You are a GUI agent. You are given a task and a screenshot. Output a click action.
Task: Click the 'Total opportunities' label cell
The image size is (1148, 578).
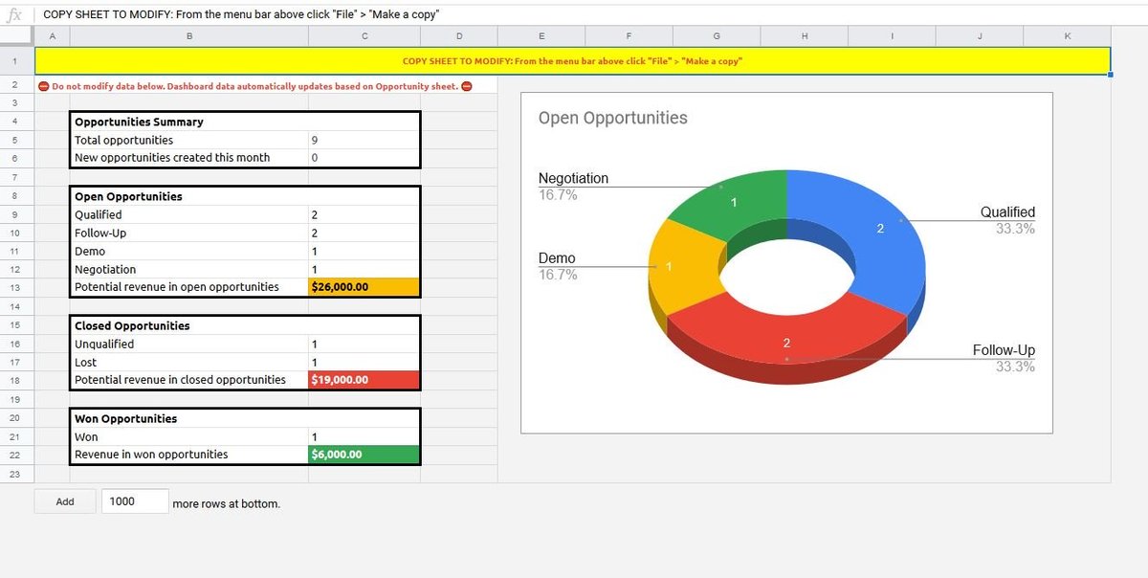pos(189,140)
